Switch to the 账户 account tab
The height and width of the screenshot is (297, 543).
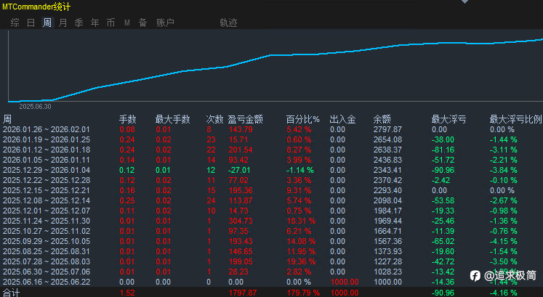165,23
